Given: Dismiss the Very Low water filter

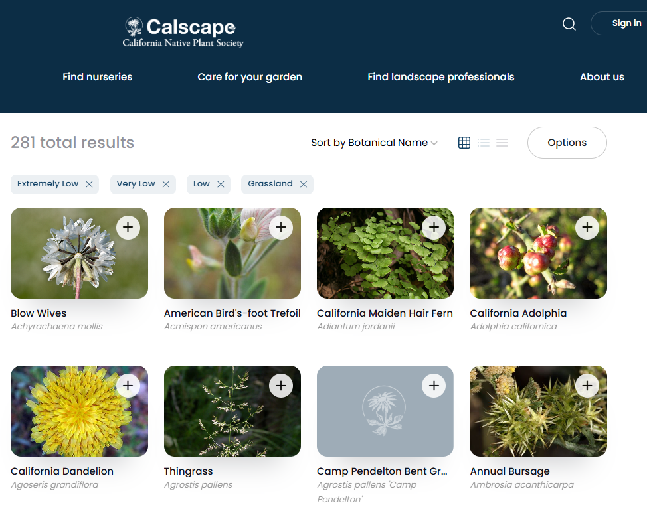Looking at the screenshot, I should tap(166, 184).
